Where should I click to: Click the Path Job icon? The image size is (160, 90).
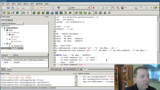pyautogui.click(x=4, y=13)
